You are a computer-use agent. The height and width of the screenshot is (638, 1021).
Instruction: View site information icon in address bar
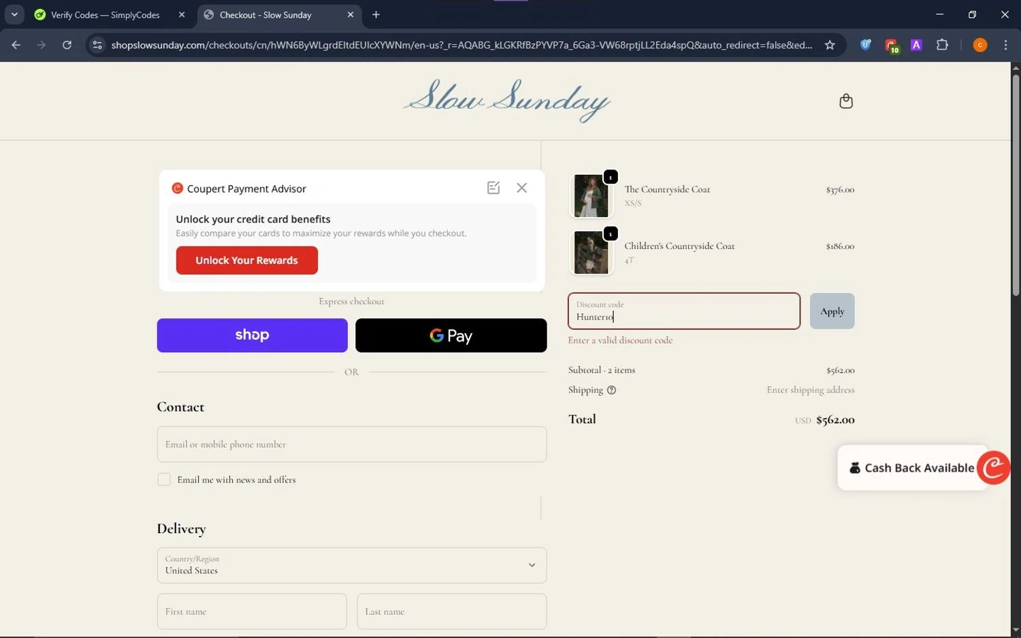tap(97, 45)
